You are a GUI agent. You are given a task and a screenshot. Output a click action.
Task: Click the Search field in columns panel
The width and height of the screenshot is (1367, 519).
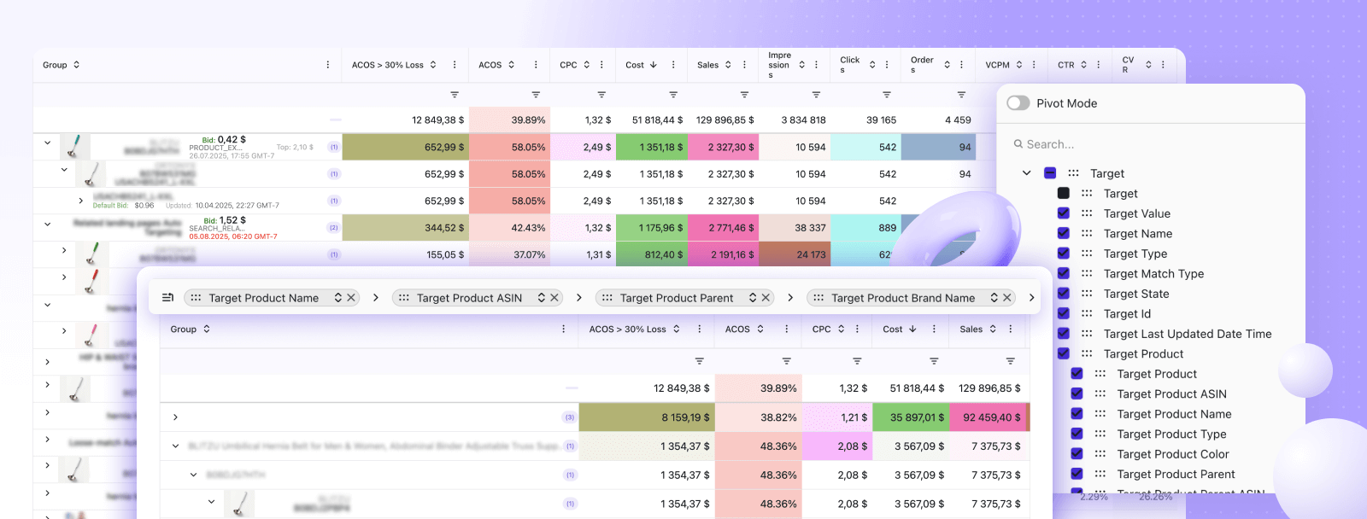1151,144
